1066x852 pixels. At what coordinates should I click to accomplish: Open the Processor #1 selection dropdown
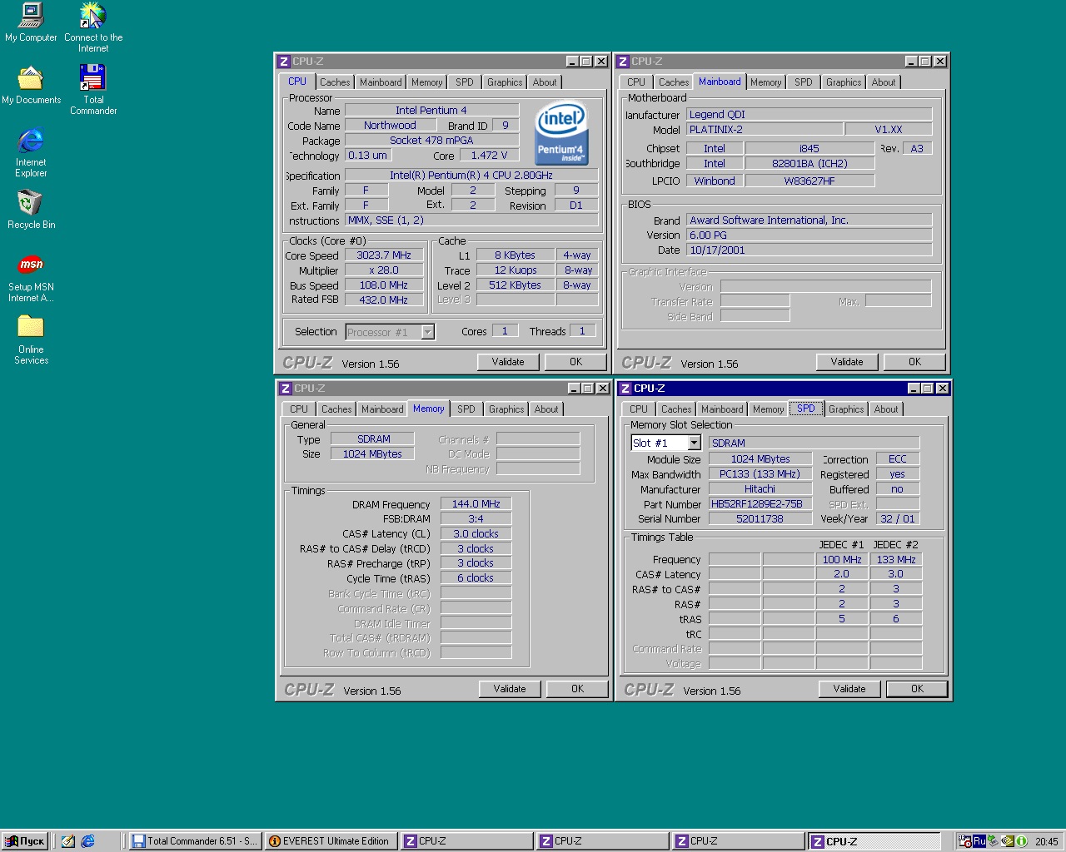pos(427,332)
